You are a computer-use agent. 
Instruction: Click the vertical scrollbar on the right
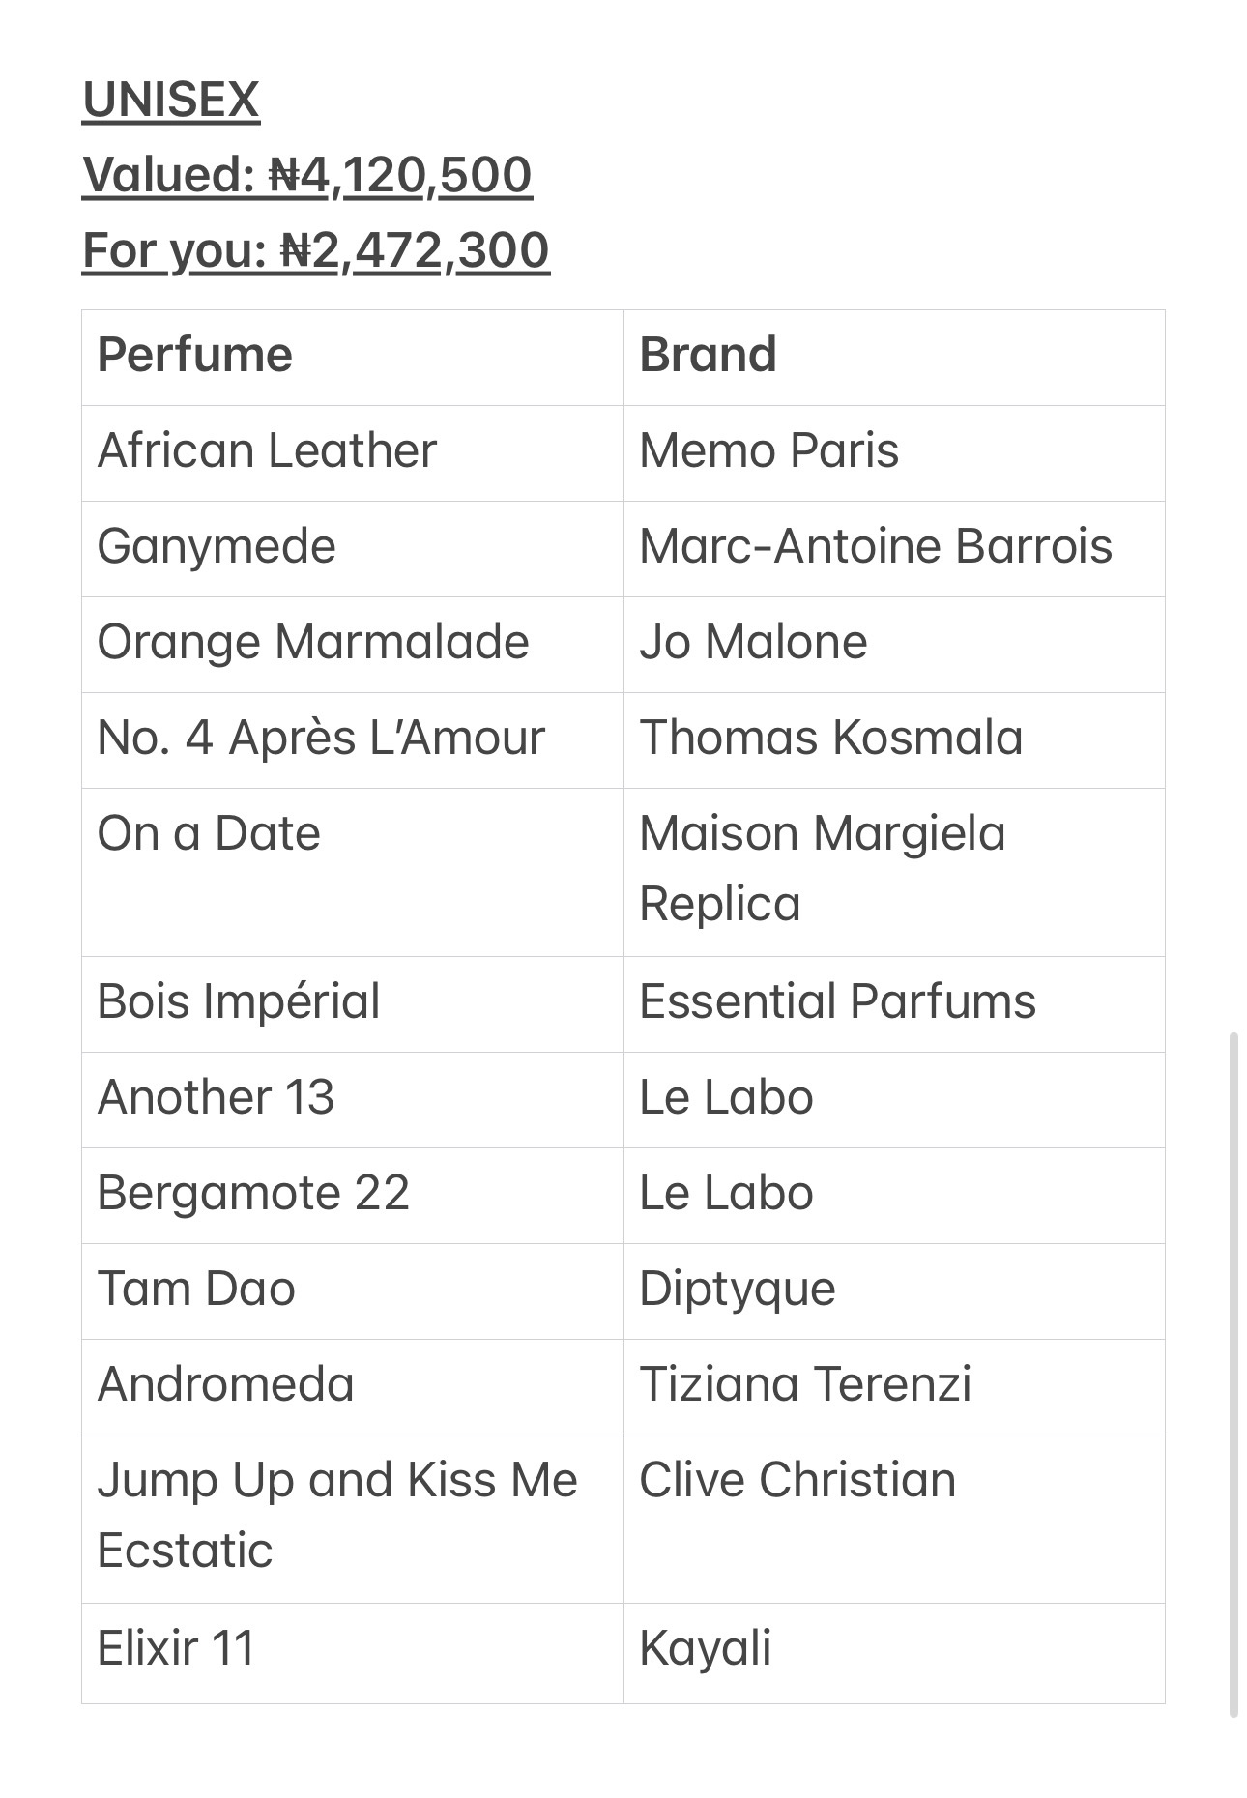(x=1233, y=1373)
